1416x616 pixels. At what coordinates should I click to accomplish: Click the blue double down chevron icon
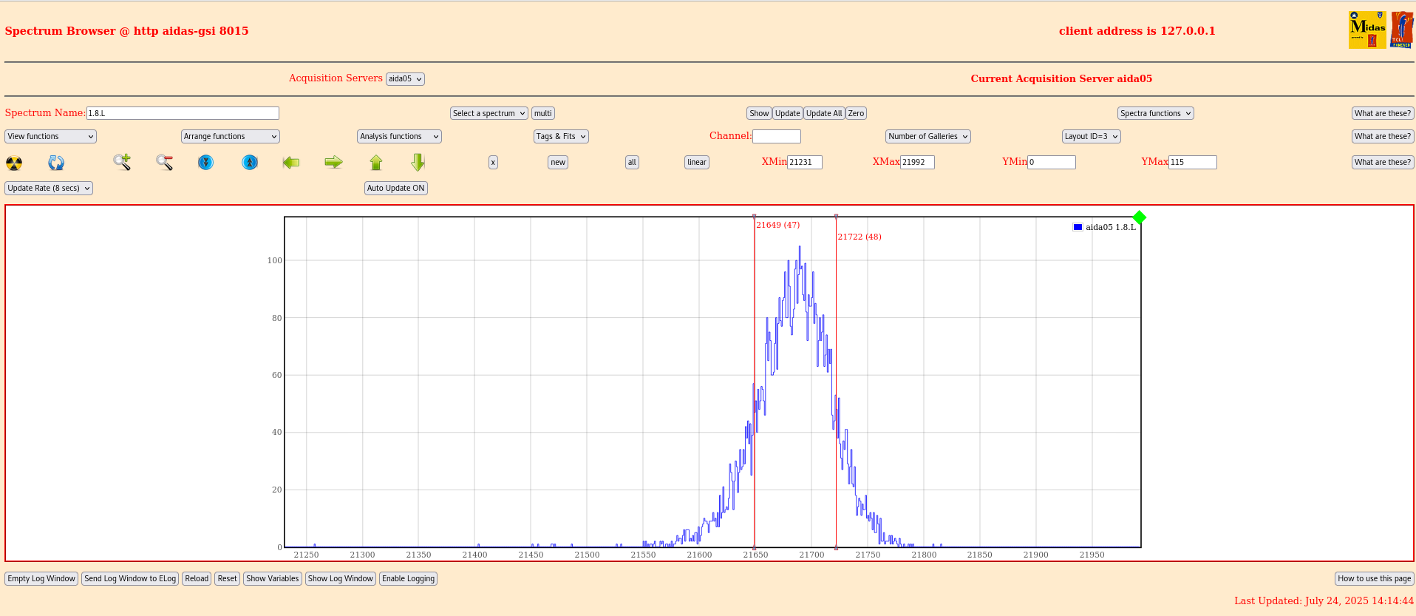coord(206,162)
